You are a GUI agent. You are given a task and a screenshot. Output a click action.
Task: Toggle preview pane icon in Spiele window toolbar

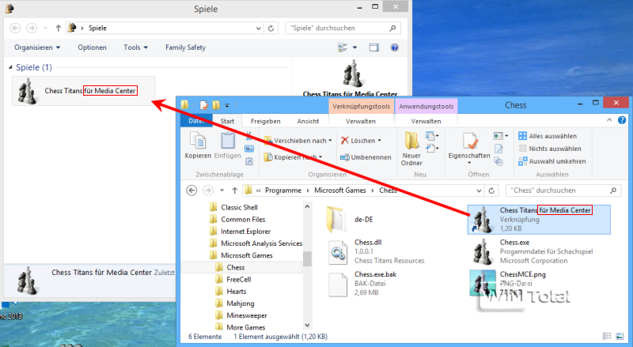tap(374, 47)
